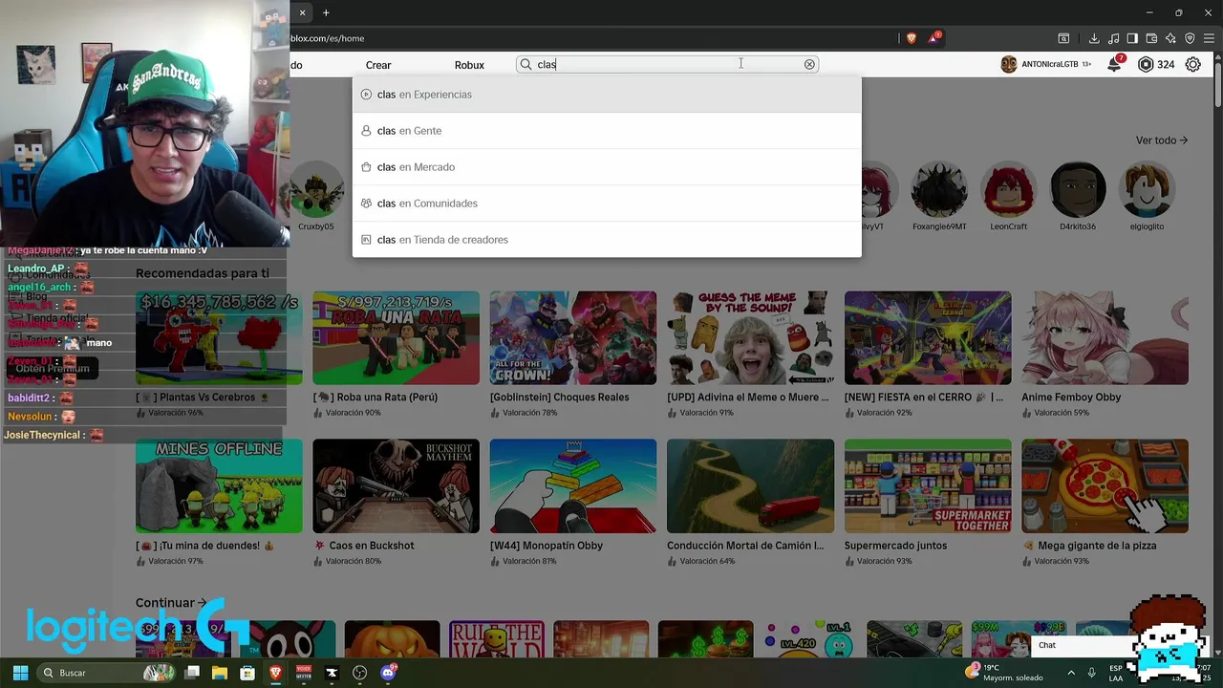This screenshot has height=688, width=1223.
Task: Open Task View from the taskbar
Action: pyautogui.click(x=192, y=673)
